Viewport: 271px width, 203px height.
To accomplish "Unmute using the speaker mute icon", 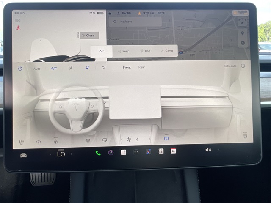I will pos(208,150).
